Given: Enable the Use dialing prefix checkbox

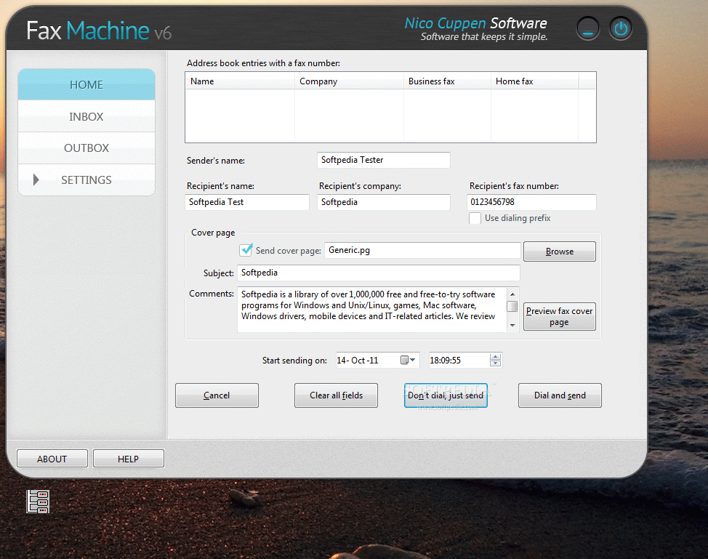Looking at the screenshot, I should coord(475,218).
